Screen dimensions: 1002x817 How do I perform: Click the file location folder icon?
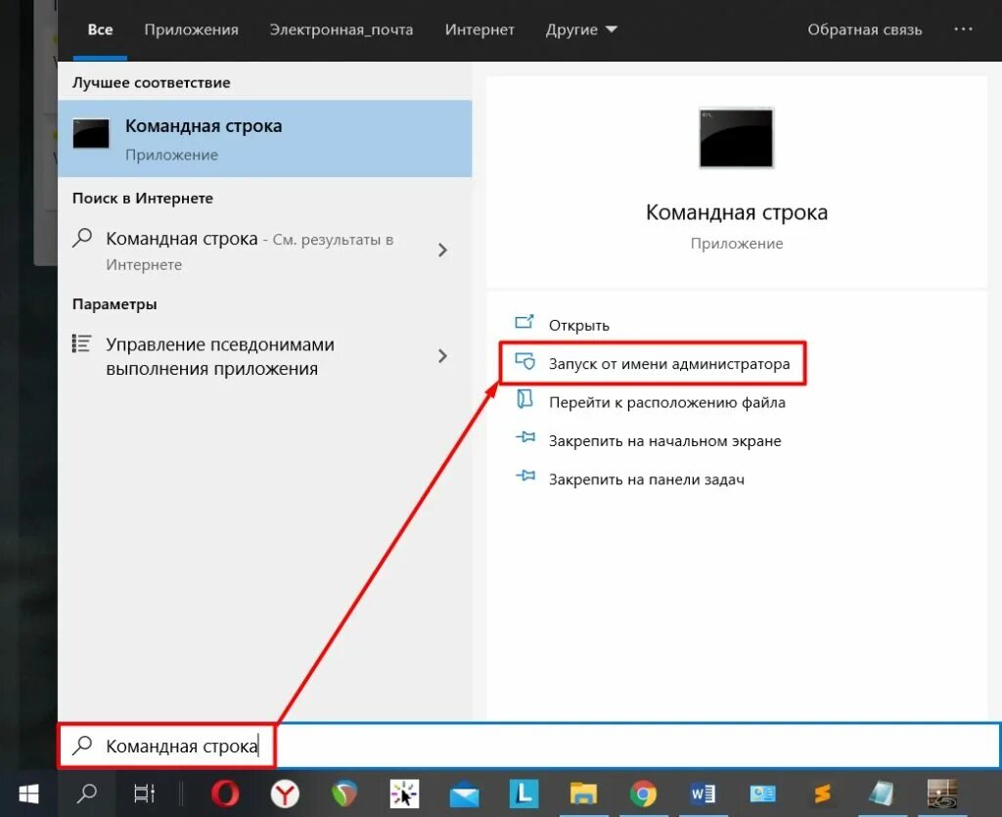pos(524,399)
